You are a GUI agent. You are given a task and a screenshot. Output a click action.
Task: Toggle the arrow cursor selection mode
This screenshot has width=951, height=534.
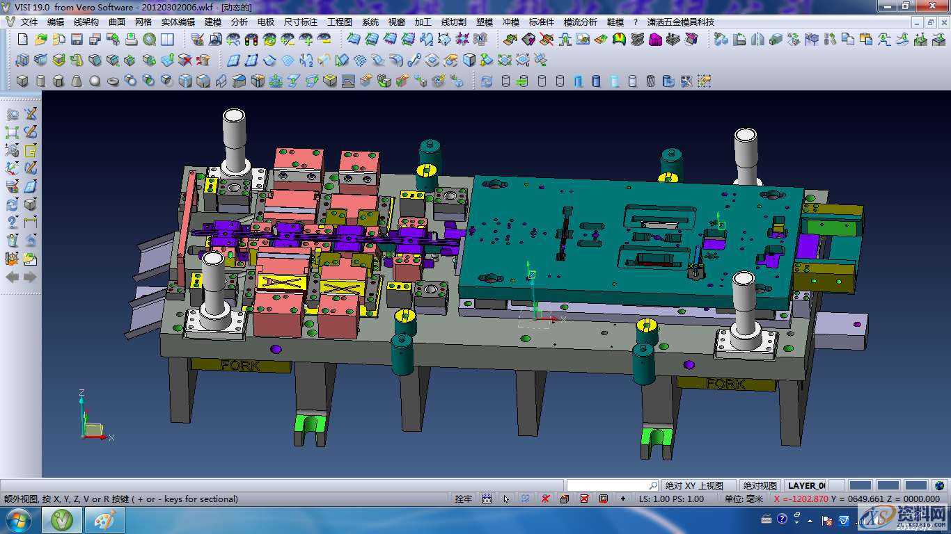click(506, 499)
